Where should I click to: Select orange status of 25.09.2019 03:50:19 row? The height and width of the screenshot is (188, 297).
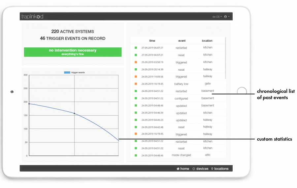(x=136, y=62)
